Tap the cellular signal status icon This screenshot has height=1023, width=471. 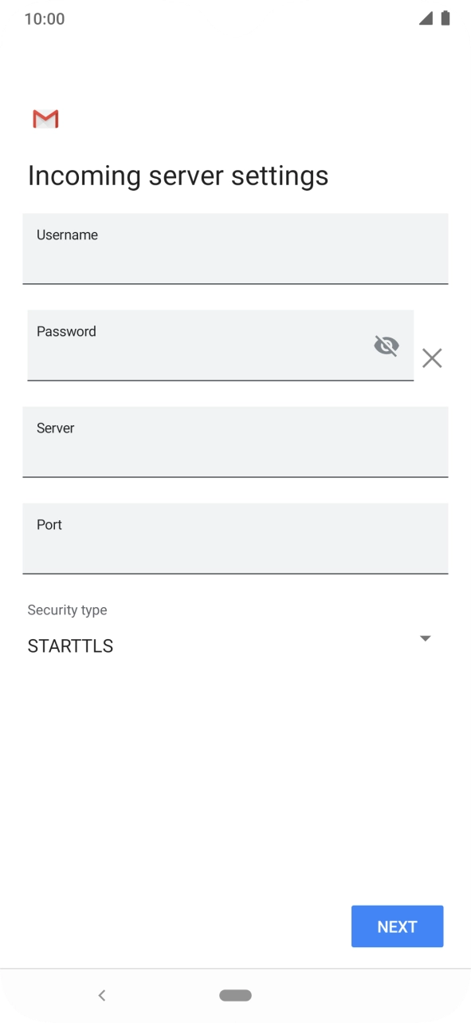[x=426, y=18]
